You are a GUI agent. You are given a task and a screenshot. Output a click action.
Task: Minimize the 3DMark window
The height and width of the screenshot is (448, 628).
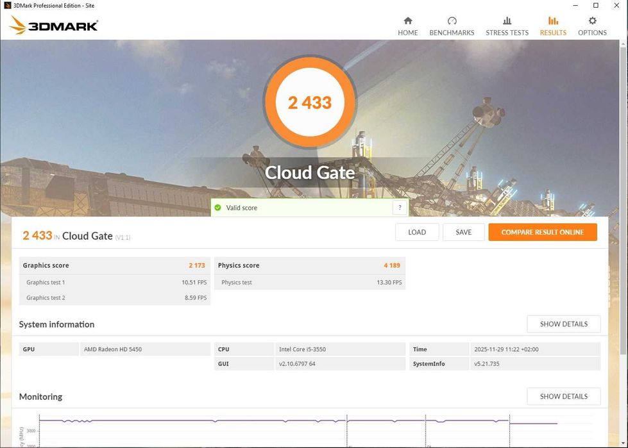click(575, 6)
